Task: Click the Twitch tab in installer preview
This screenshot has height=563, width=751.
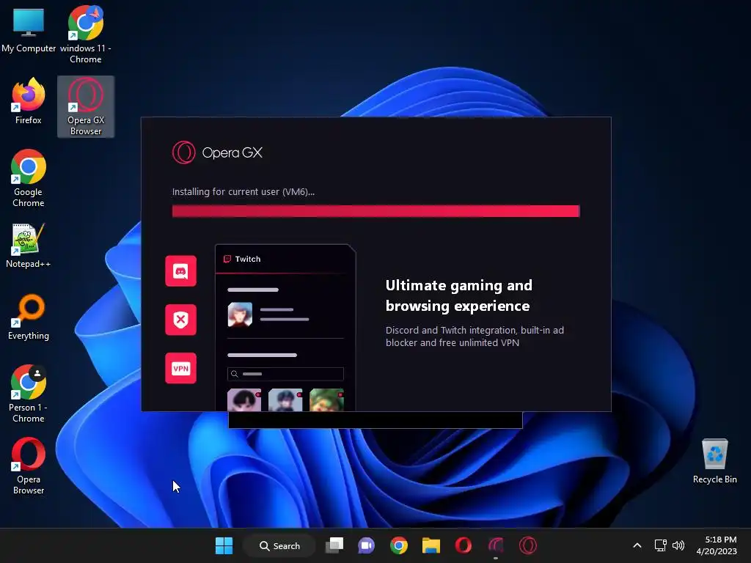Action: tap(242, 259)
